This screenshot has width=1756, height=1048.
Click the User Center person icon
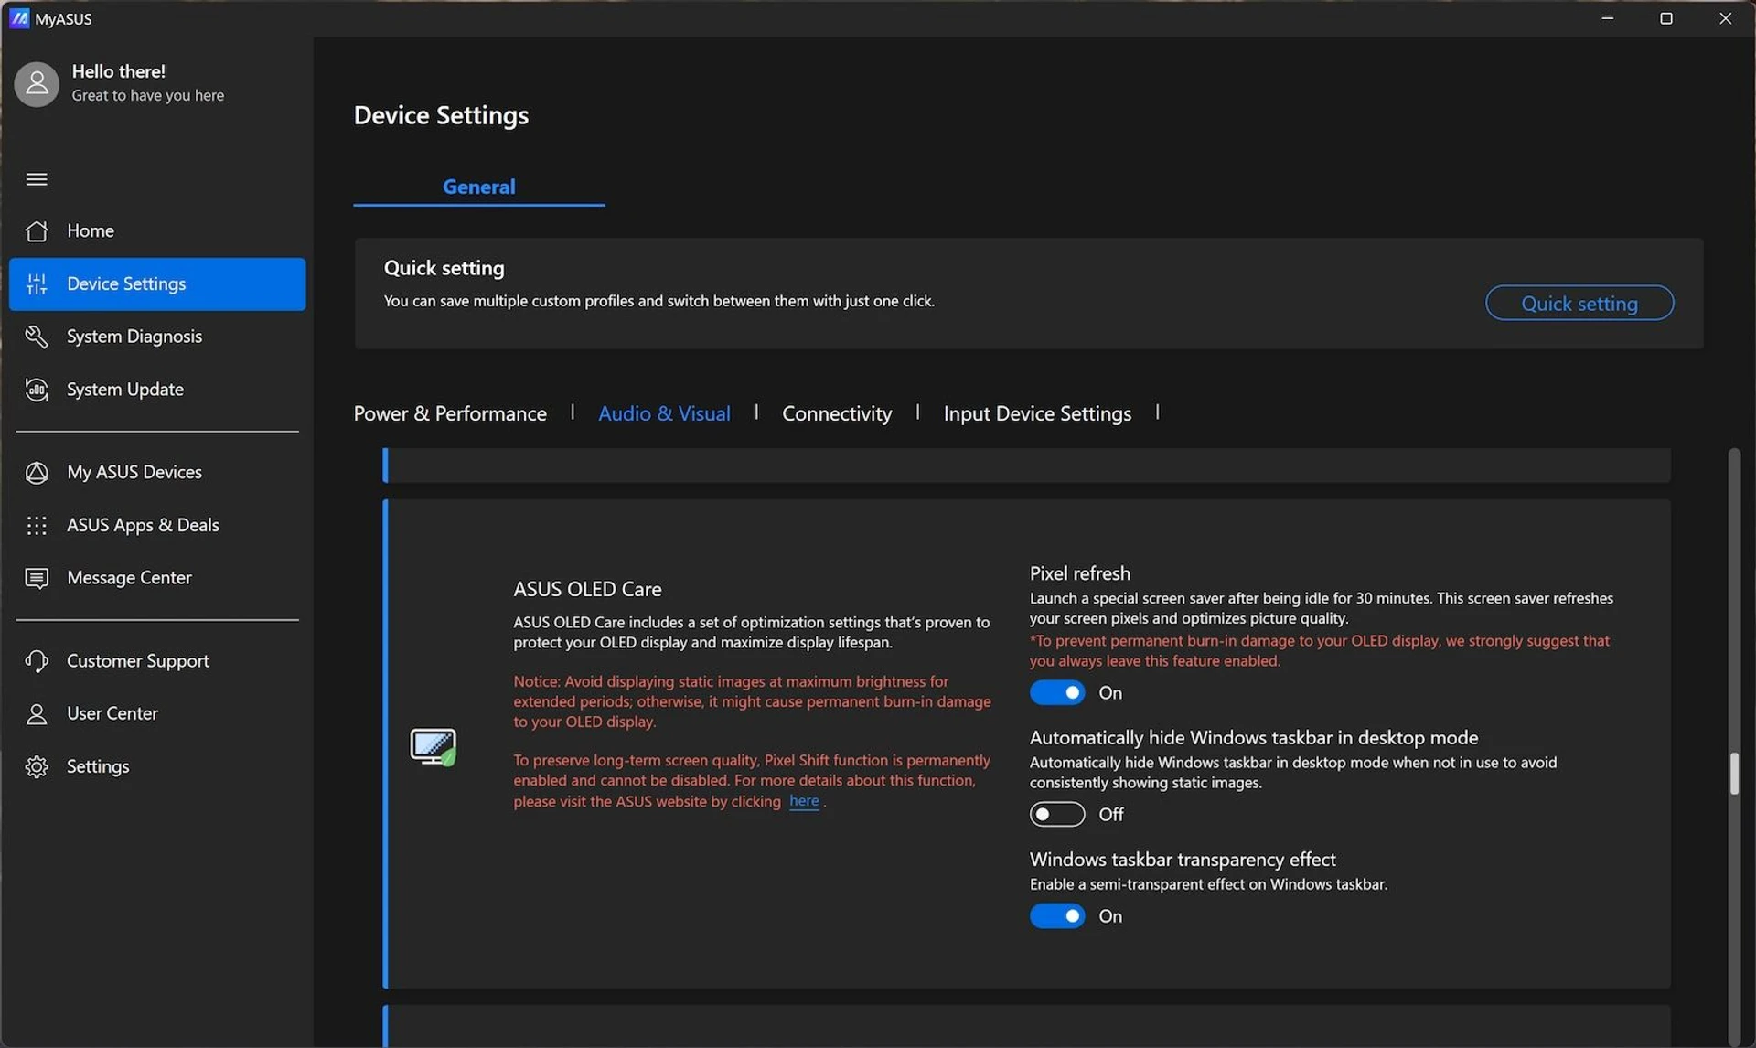(37, 714)
